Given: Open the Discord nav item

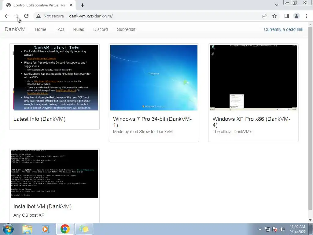Looking at the screenshot, I should (101, 29).
